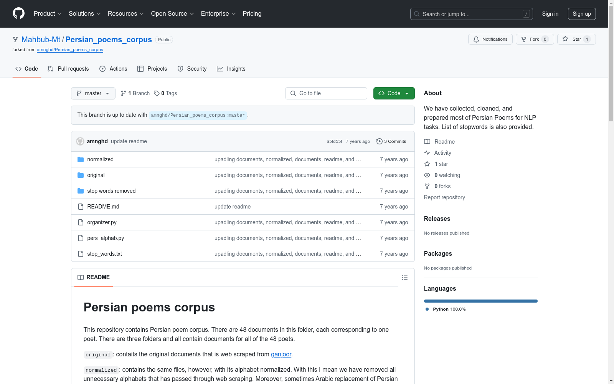
Task: Open the a5fd55f commit hash link
Action: tap(334, 141)
